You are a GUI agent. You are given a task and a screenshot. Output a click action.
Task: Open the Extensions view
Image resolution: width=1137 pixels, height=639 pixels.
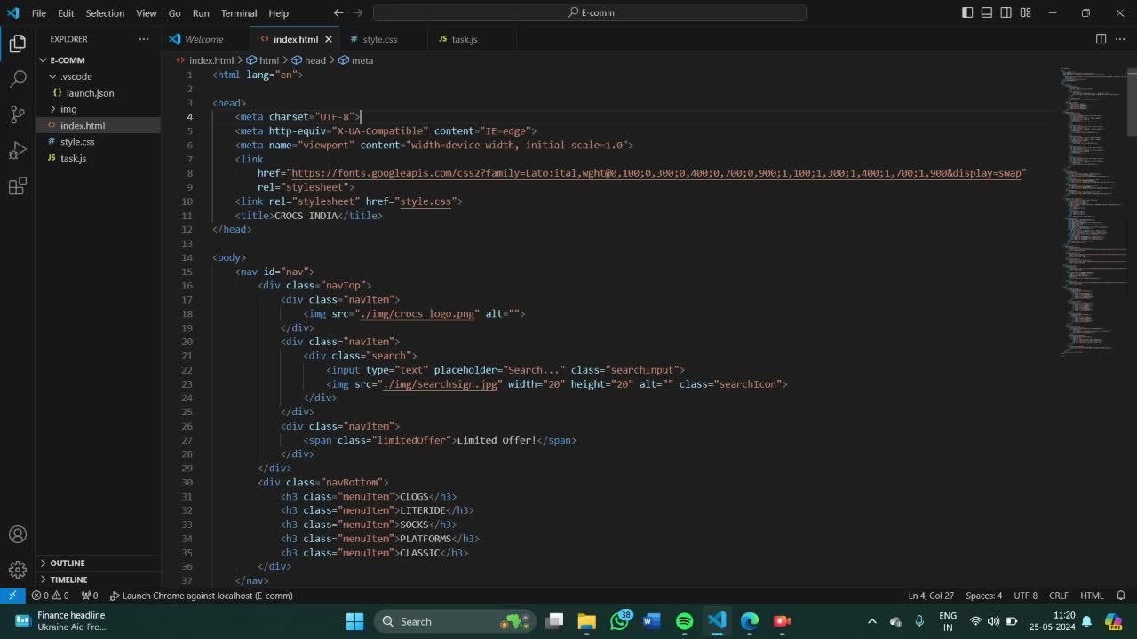18,186
